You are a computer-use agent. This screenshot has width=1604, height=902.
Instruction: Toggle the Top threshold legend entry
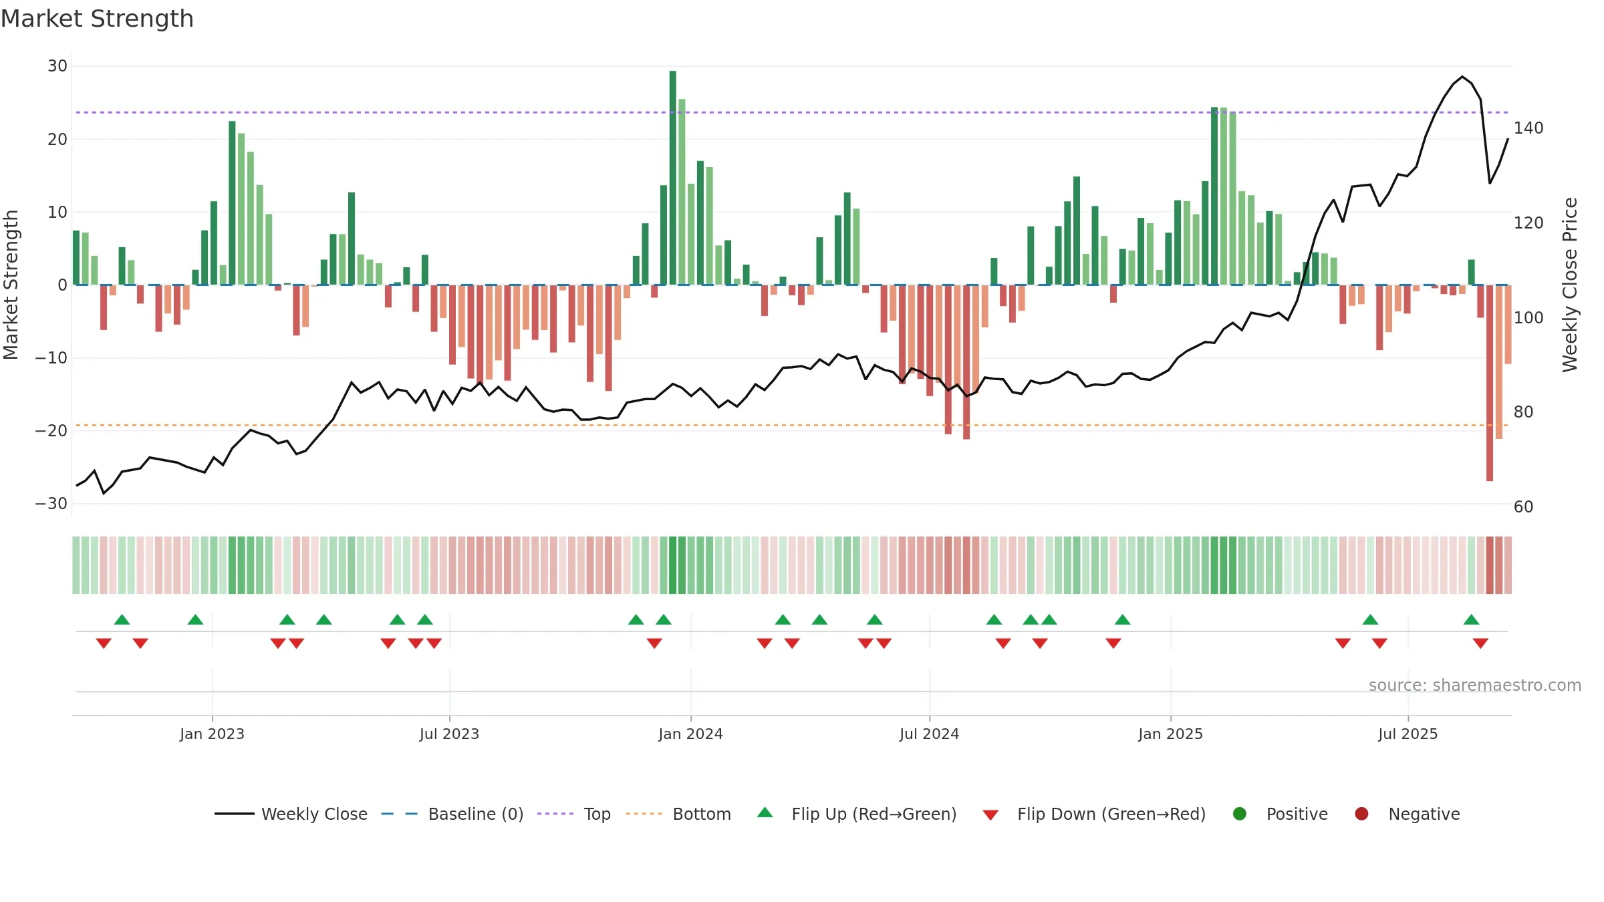[x=573, y=814]
